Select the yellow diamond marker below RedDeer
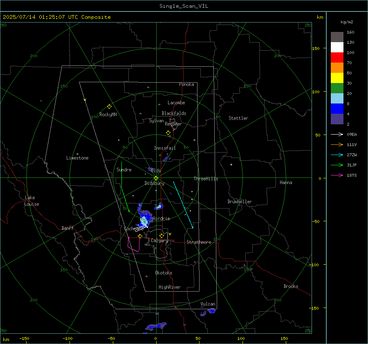This screenshot has width=368, height=344. click(168, 133)
